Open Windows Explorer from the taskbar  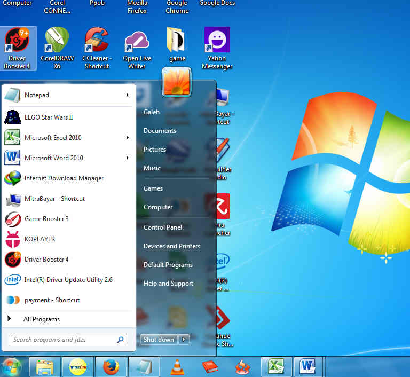coord(45,367)
